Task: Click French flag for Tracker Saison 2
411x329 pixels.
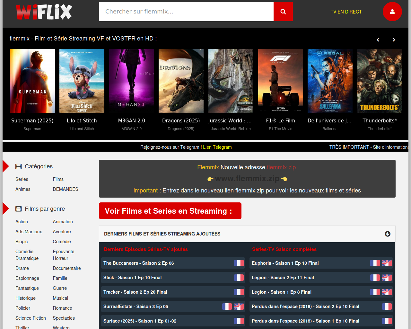Action: click(x=239, y=292)
